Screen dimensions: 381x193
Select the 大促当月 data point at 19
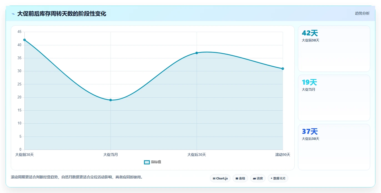(x=111, y=100)
